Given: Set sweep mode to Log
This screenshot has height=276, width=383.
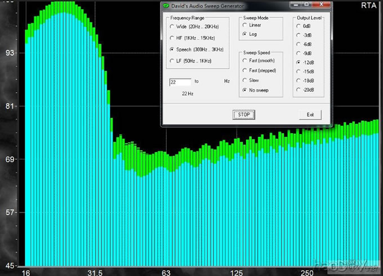Looking at the screenshot, I should pyautogui.click(x=244, y=34).
